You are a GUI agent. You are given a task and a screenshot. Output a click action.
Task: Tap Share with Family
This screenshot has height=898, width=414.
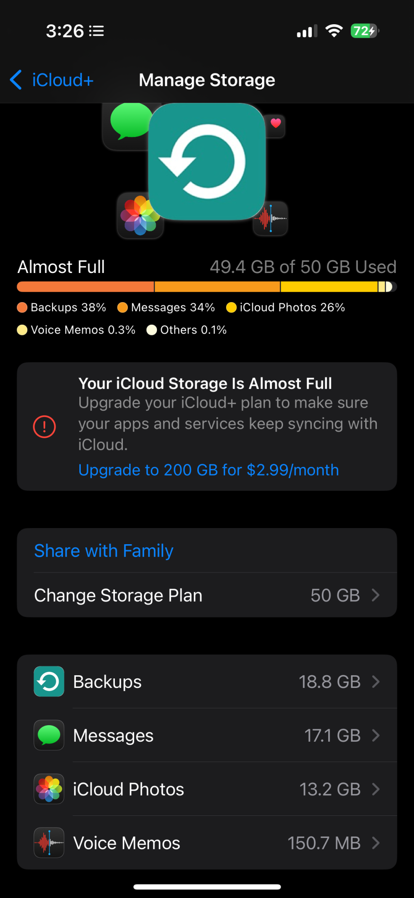pos(104,550)
